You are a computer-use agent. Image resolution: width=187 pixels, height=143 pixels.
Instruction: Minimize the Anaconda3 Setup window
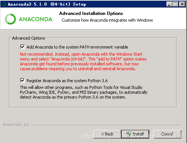point(169,4)
